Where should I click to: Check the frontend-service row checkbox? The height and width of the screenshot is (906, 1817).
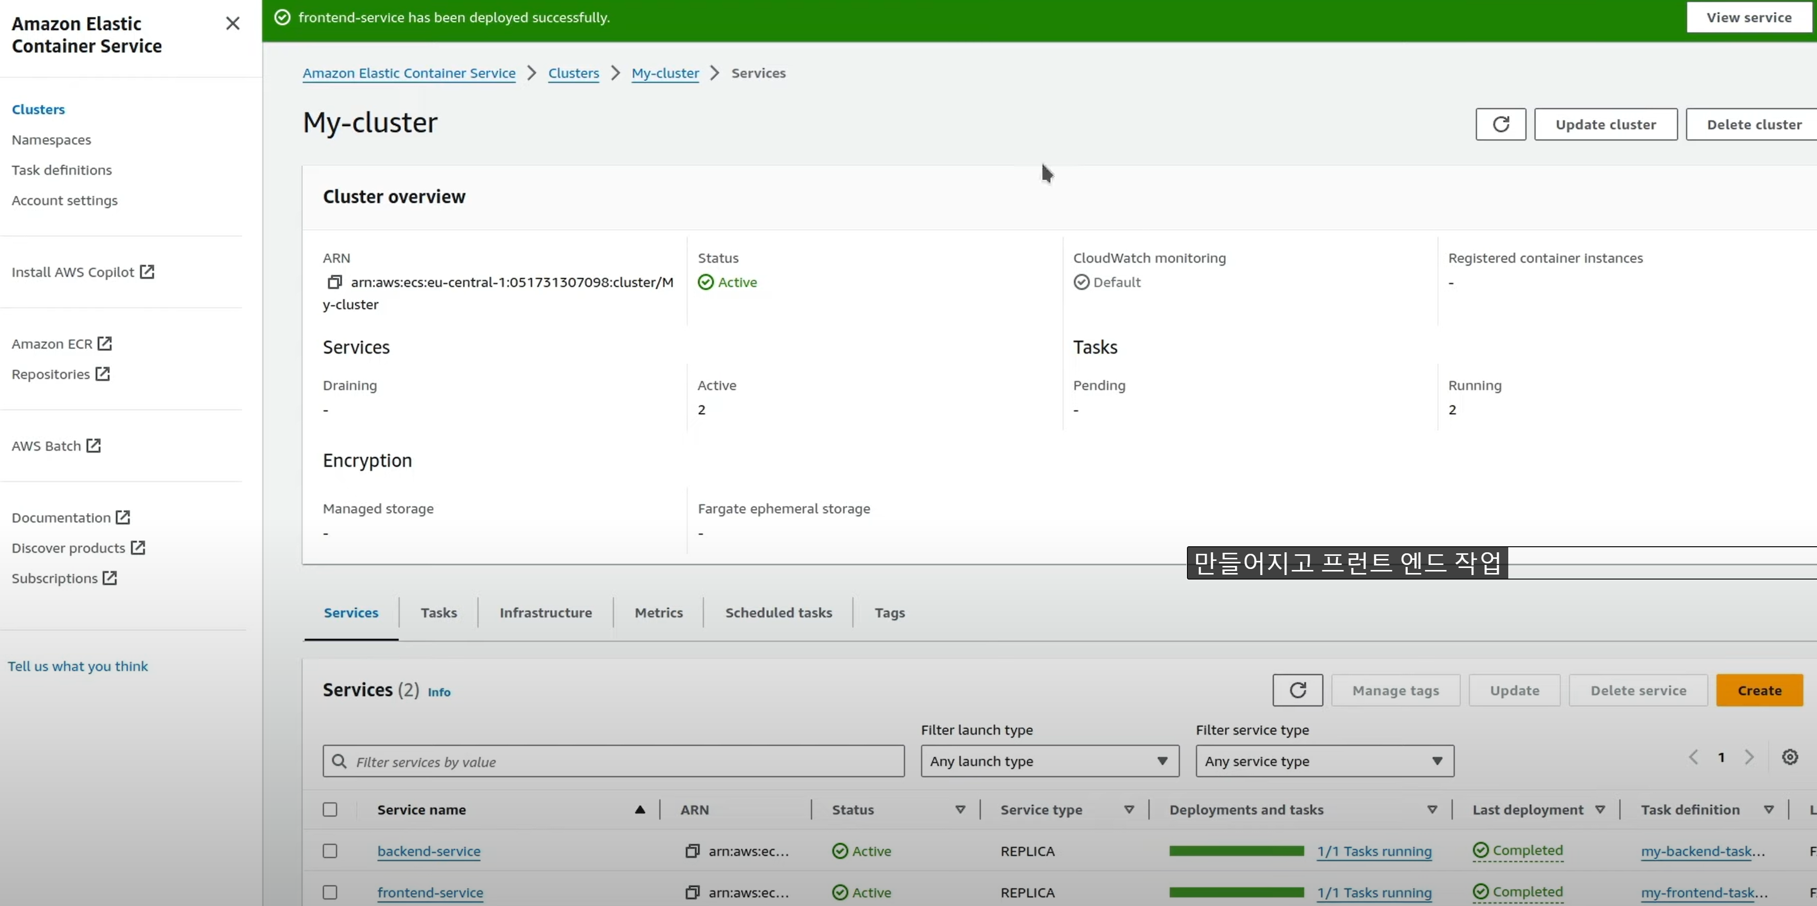coord(330,892)
